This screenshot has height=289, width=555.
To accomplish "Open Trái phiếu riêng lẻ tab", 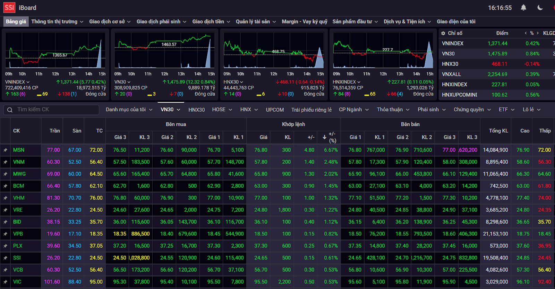I will [x=311, y=110].
